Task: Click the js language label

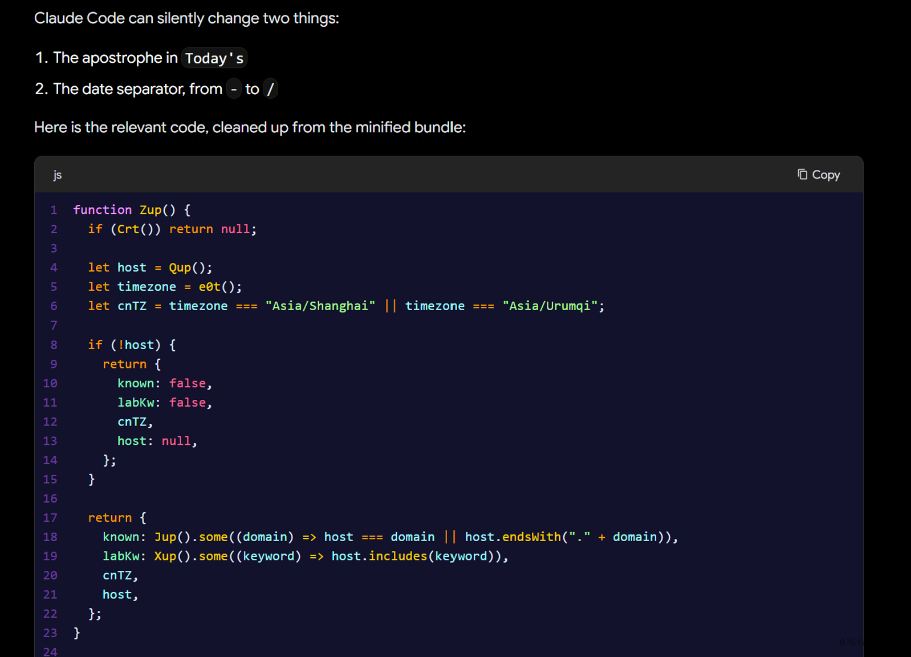Action: [58, 175]
